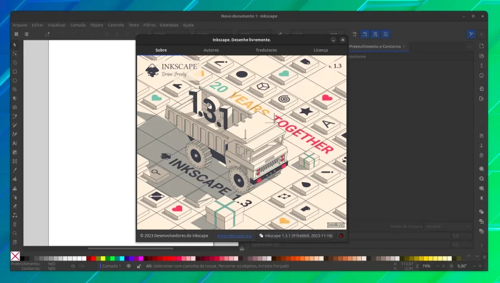
Task: Open dock panel dropdown arrow next to tab
Action: (x=470, y=46)
